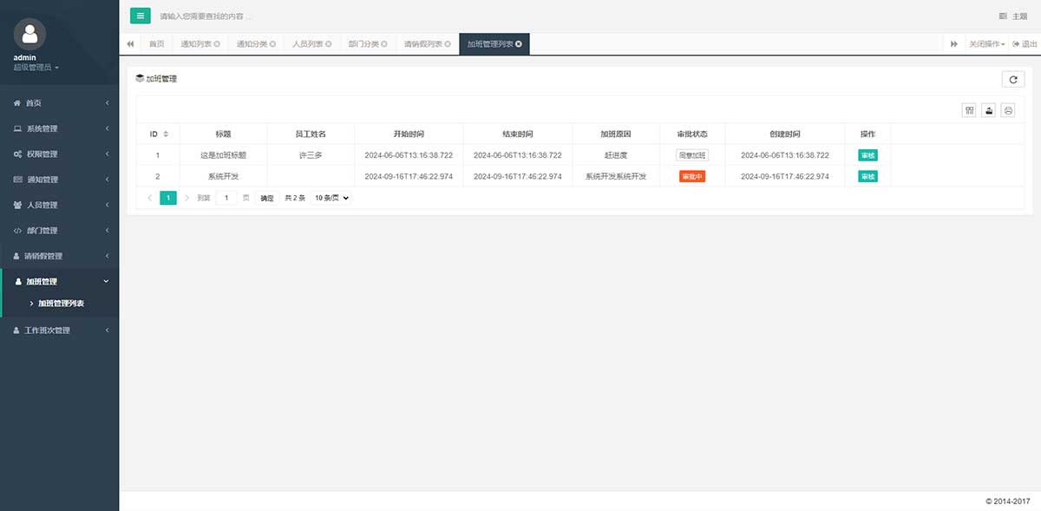Click the search input at top
This screenshot has width=1041, height=511.
[347, 16]
